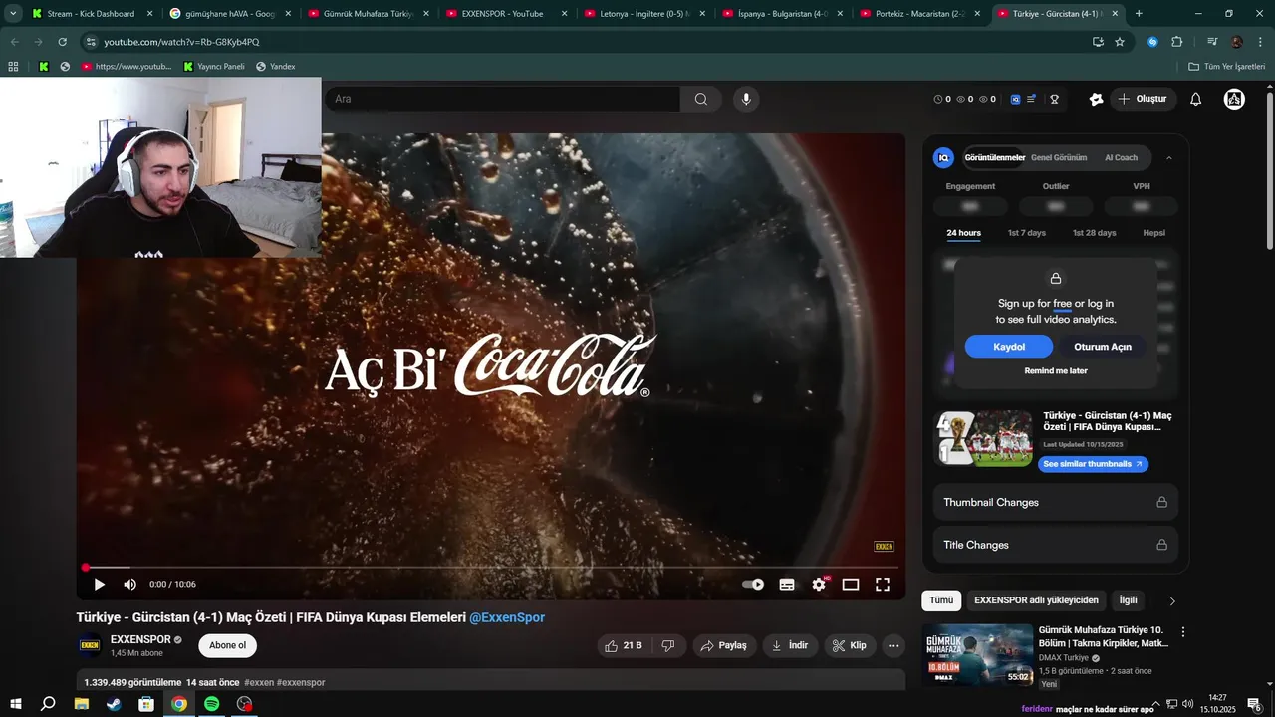Open Spotify from the taskbar

click(212, 704)
